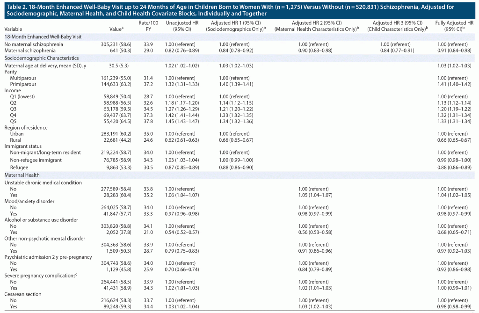
Task: Select the 'Variable' column header
Action: (13, 29)
